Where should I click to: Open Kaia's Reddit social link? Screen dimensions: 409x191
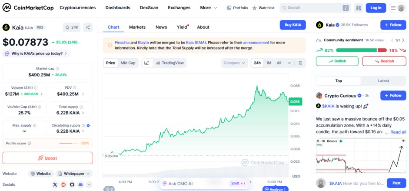pyautogui.click(x=63, y=185)
